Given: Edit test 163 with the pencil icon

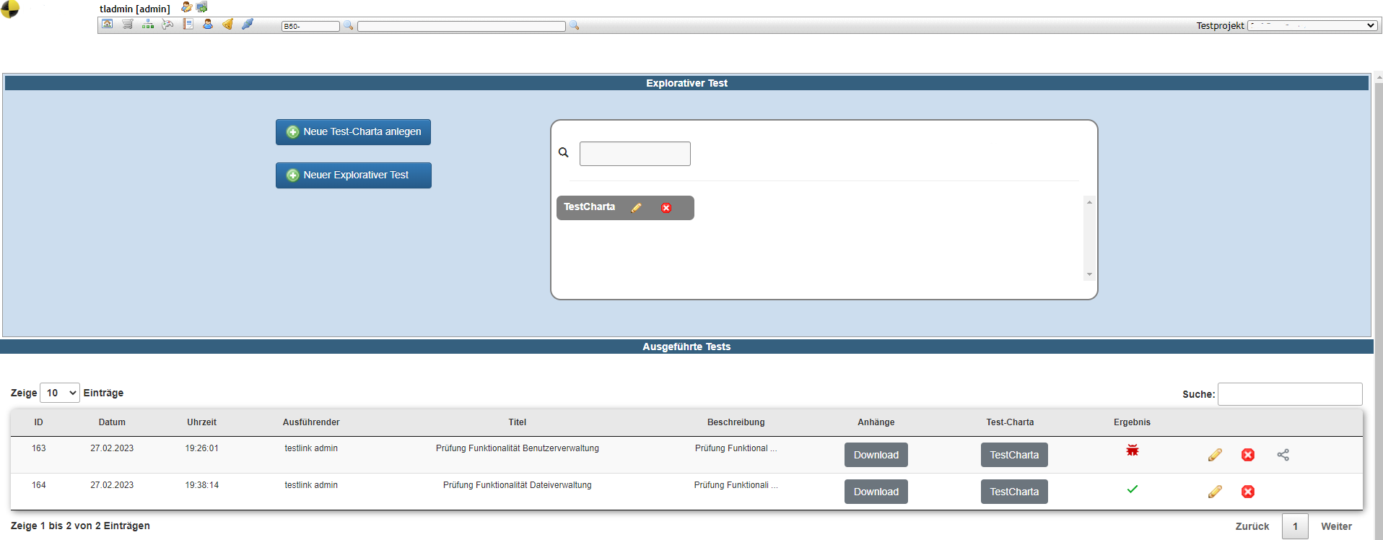Looking at the screenshot, I should (1215, 455).
